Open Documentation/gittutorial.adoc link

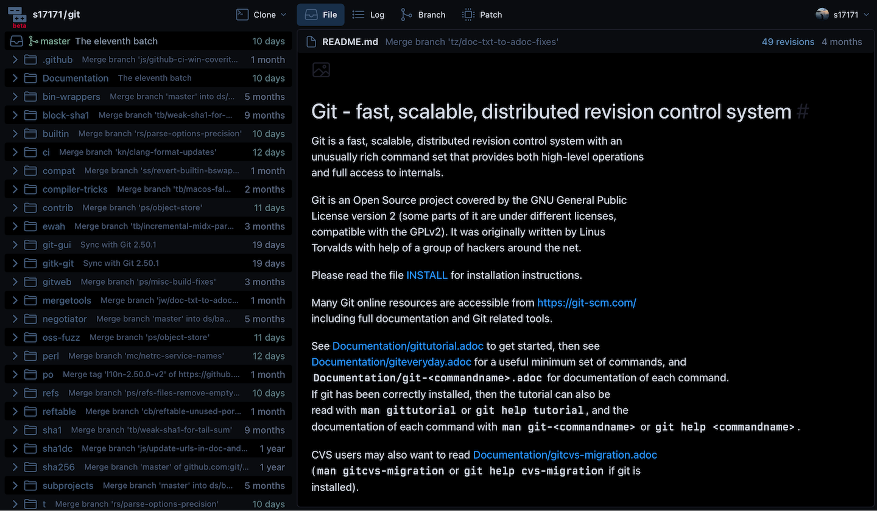[x=408, y=346]
